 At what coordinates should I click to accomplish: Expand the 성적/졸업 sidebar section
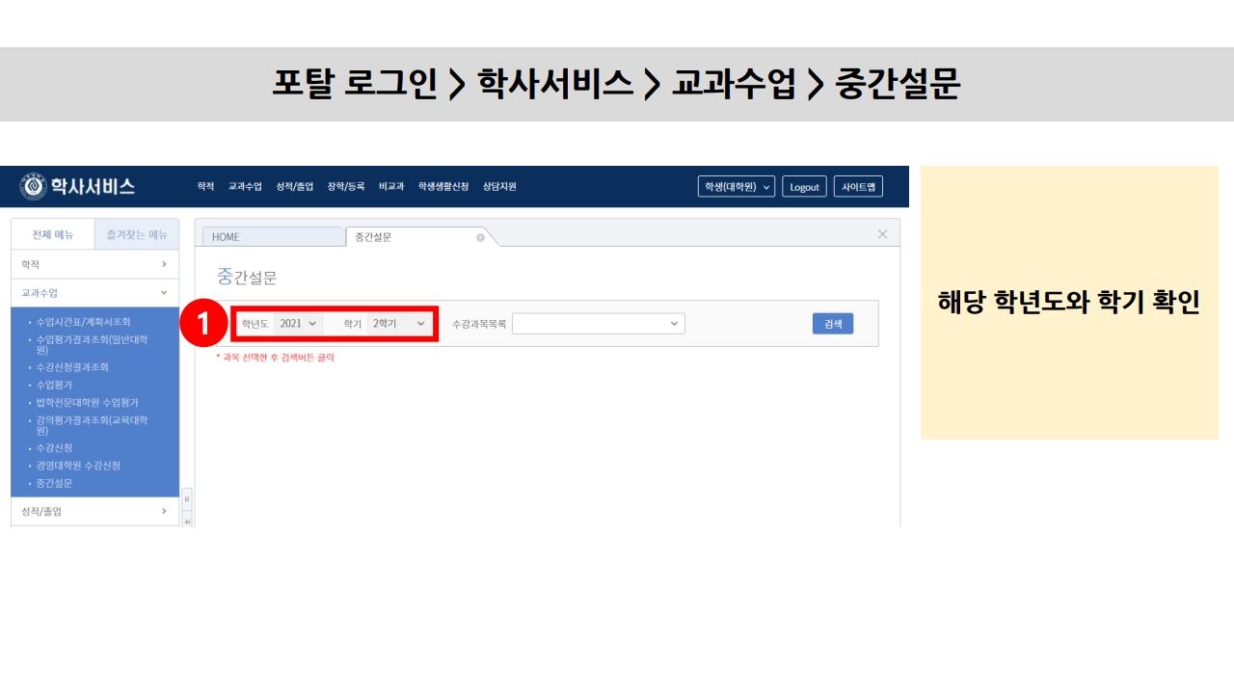point(94,512)
